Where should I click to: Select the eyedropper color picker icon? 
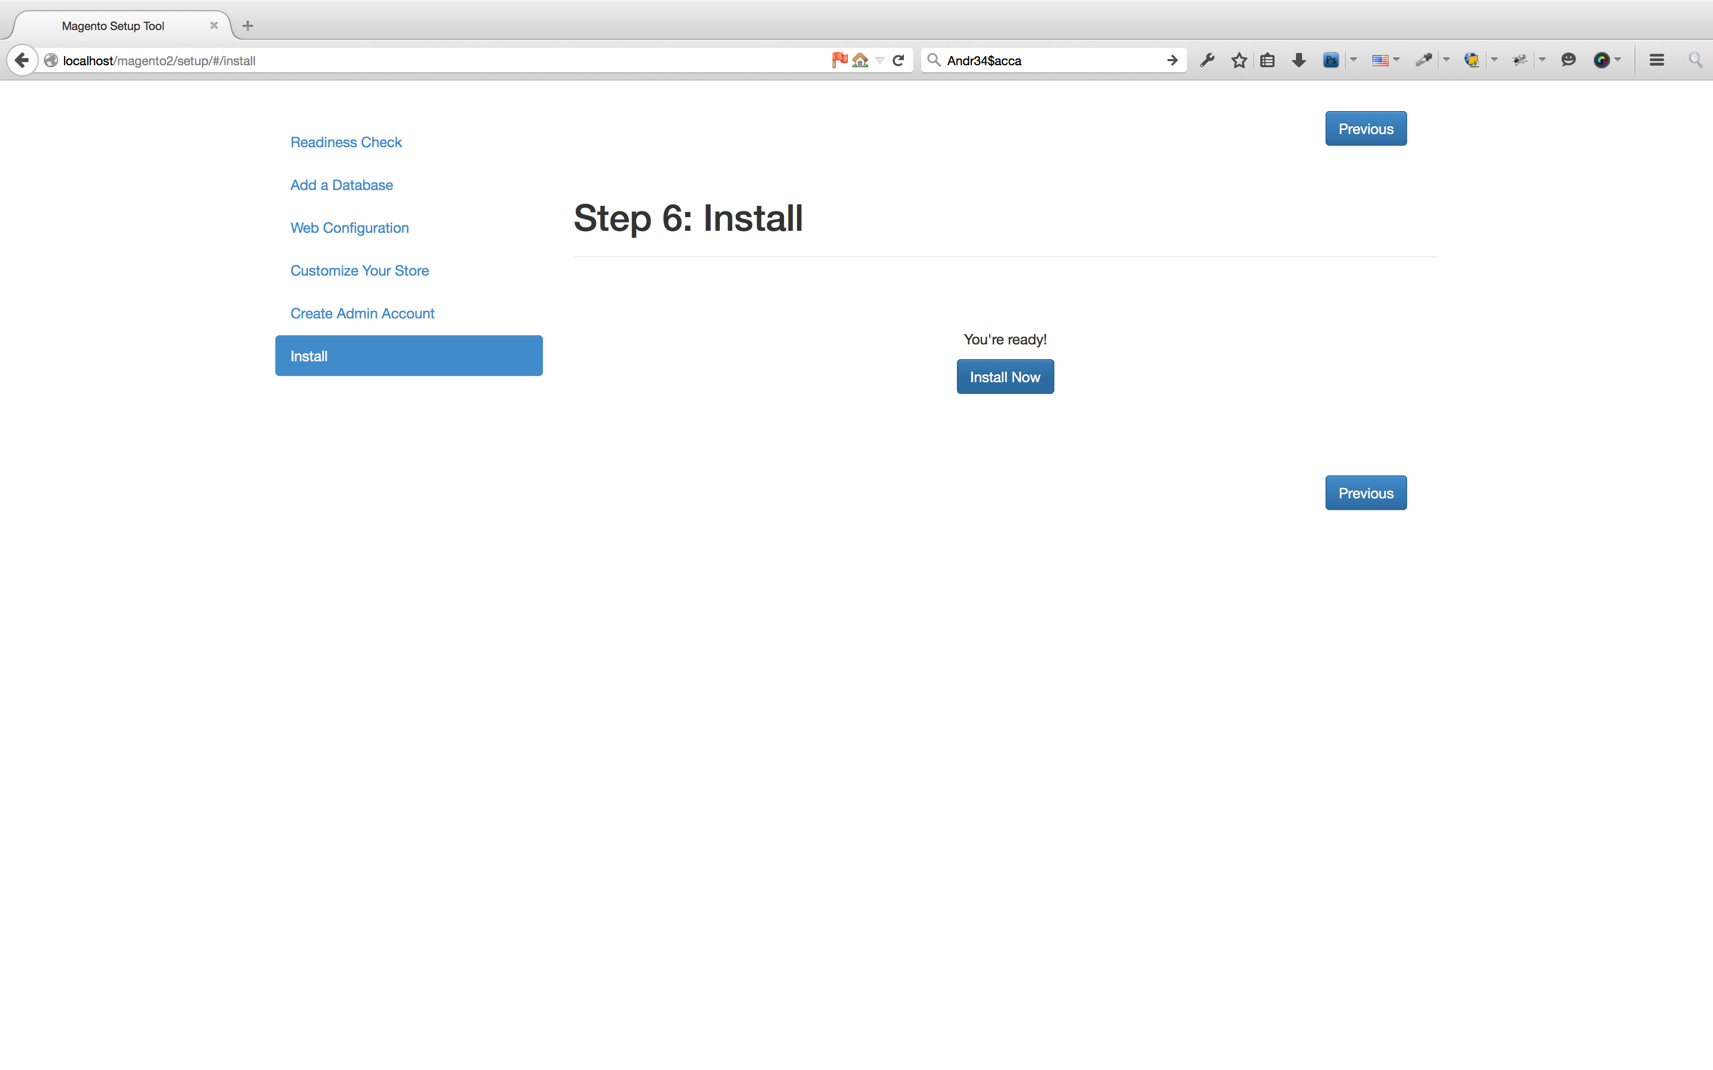pos(1423,60)
